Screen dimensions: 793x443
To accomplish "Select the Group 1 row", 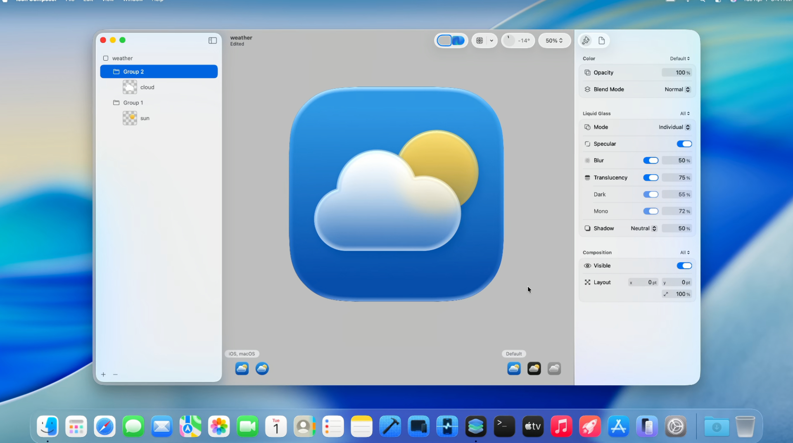I will click(x=159, y=102).
